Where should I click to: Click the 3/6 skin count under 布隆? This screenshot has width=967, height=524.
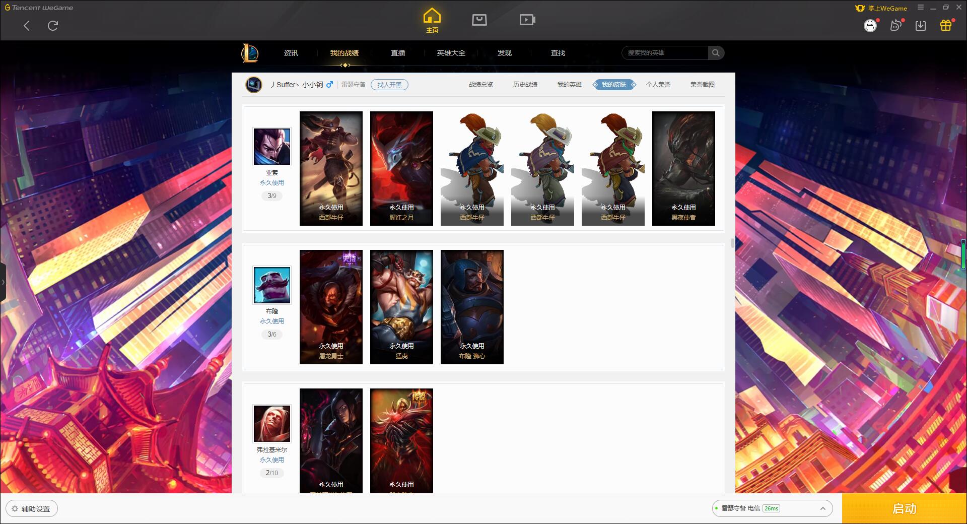pyautogui.click(x=272, y=334)
